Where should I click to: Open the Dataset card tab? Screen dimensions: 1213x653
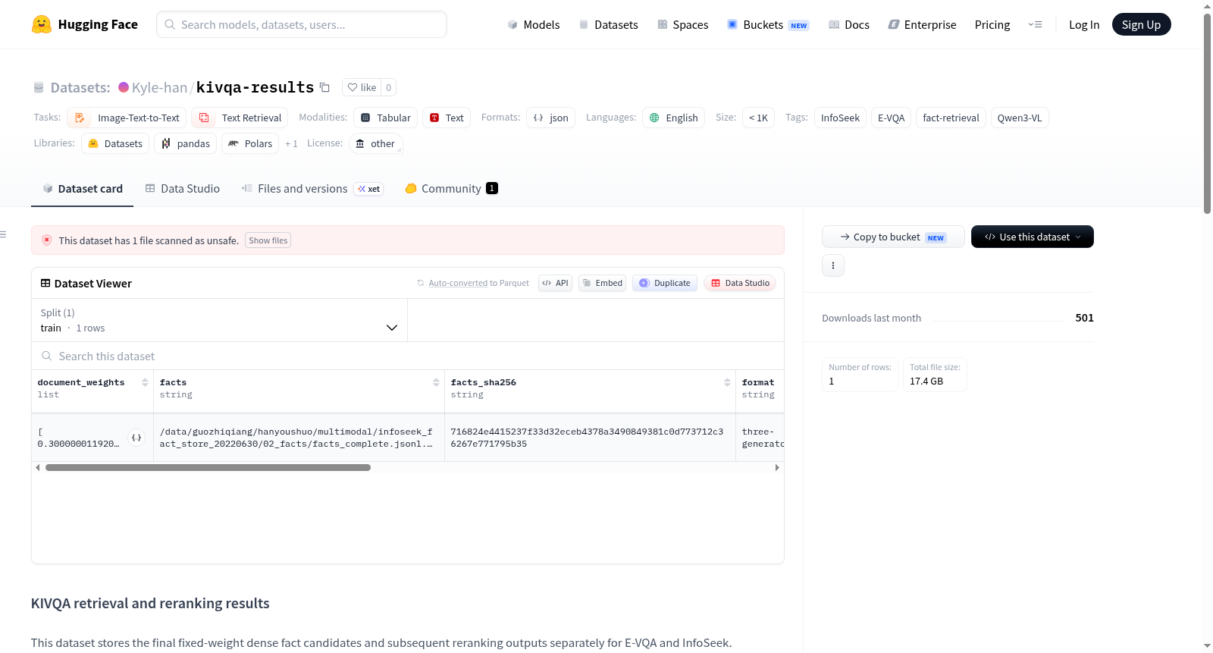(x=82, y=189)
